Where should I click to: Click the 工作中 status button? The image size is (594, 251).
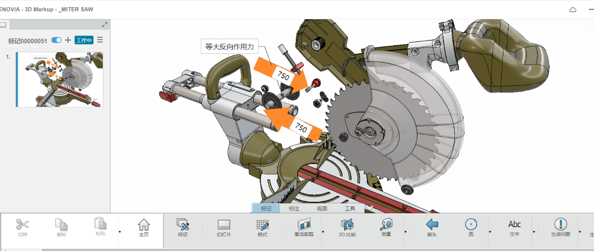(x=85, y=40)
